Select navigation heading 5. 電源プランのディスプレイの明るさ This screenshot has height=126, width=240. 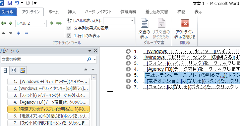click(x=48, y=109)
